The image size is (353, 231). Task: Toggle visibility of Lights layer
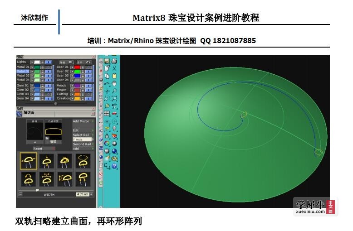tap(48, 62)
